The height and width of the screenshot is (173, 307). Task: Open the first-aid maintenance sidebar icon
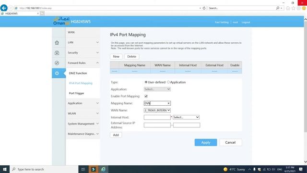57,53
